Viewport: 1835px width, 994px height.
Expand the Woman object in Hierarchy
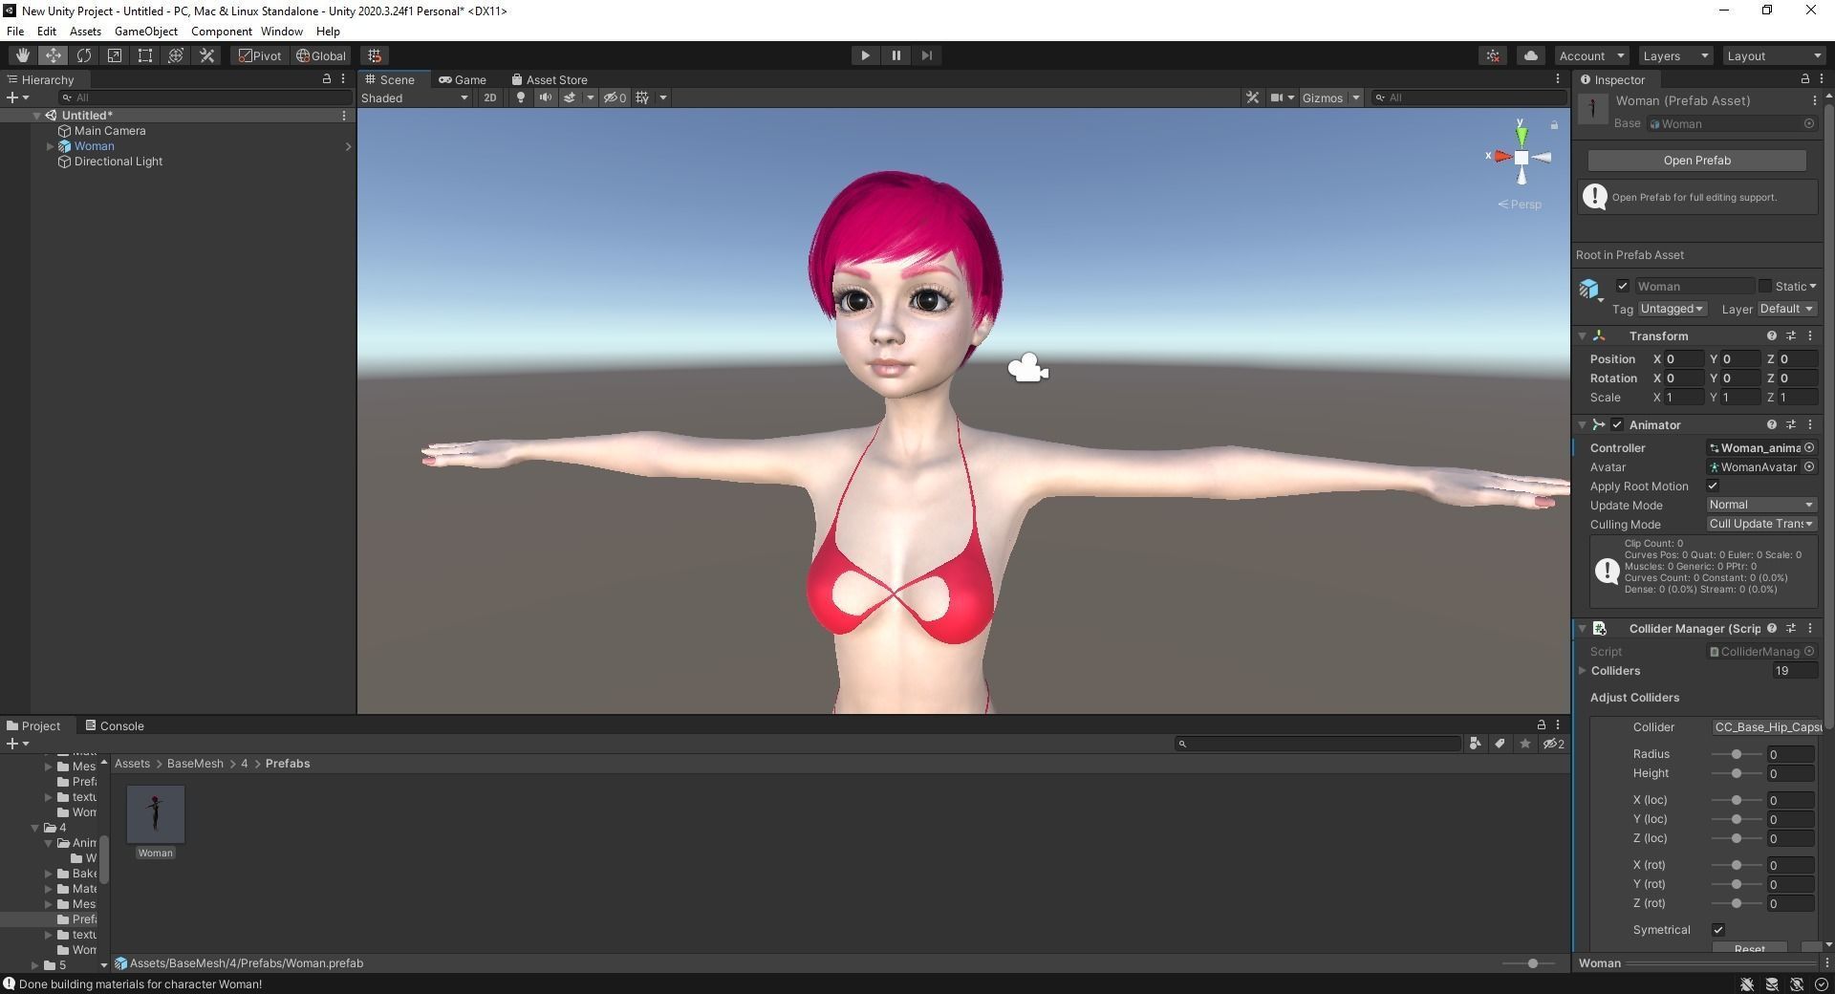coord(50,146)
